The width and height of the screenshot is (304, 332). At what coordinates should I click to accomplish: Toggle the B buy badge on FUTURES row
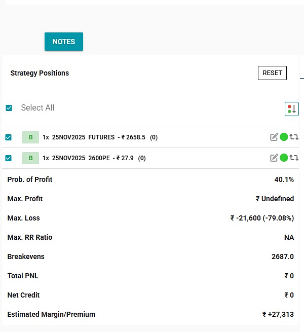30,137
